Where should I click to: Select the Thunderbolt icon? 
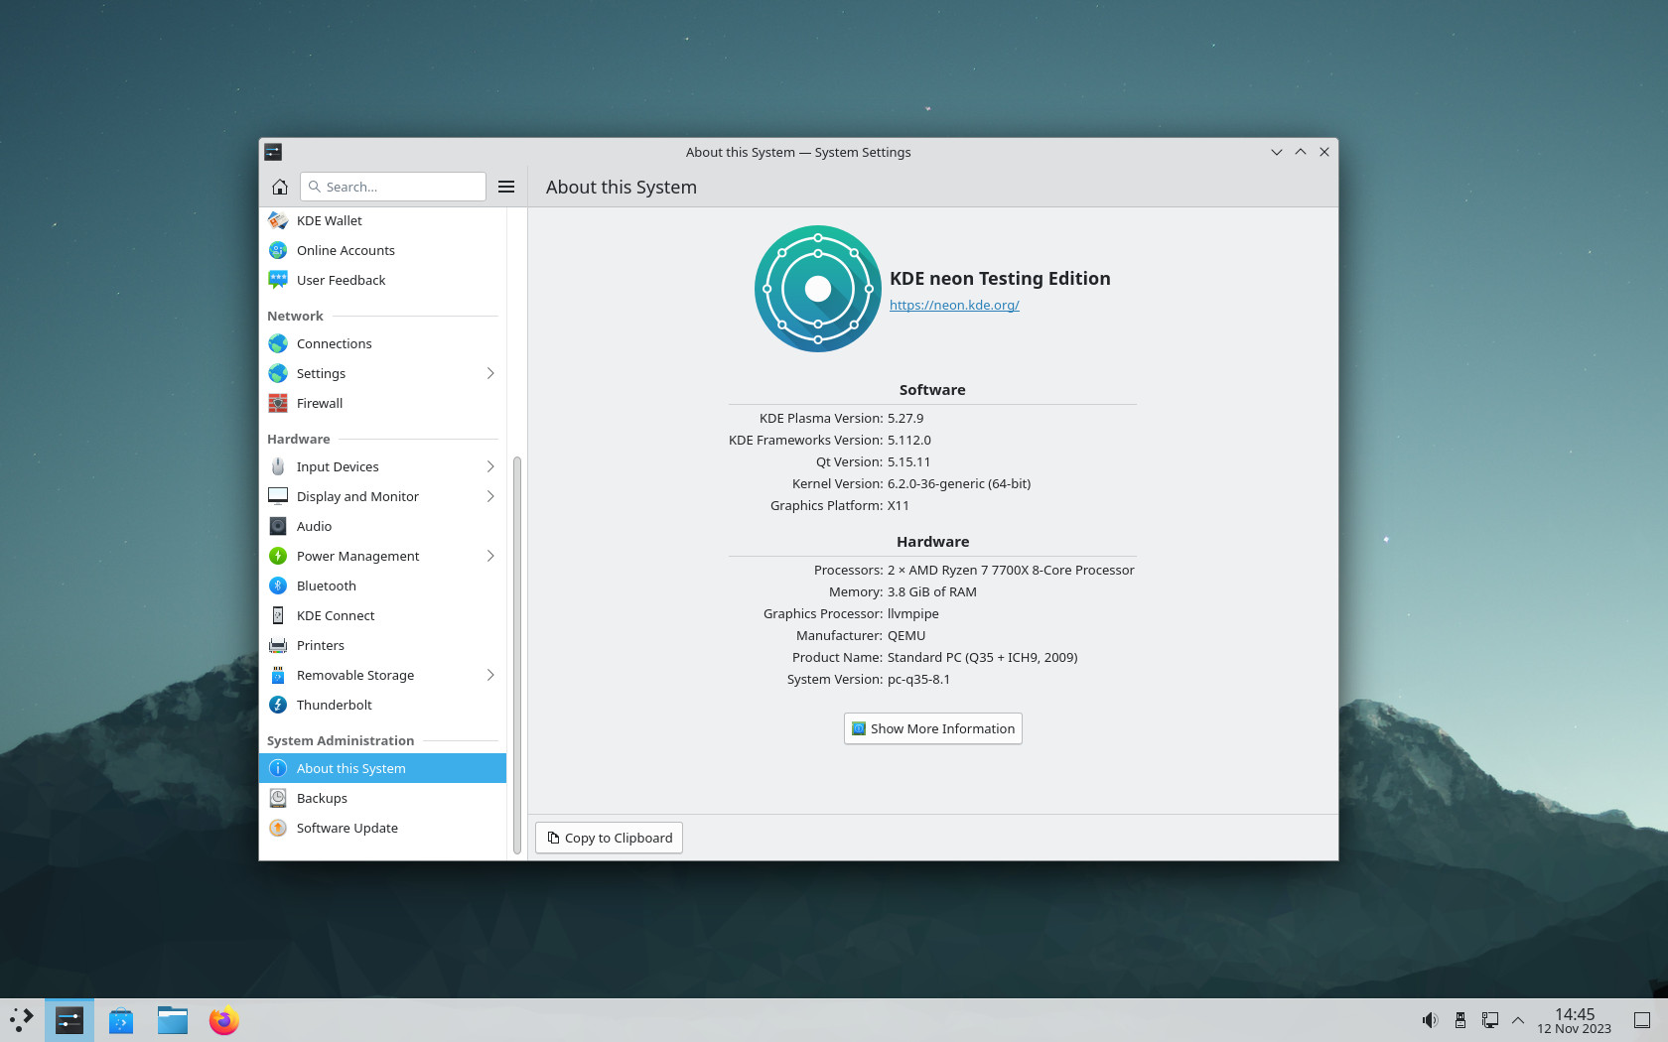tap(278, 705)
